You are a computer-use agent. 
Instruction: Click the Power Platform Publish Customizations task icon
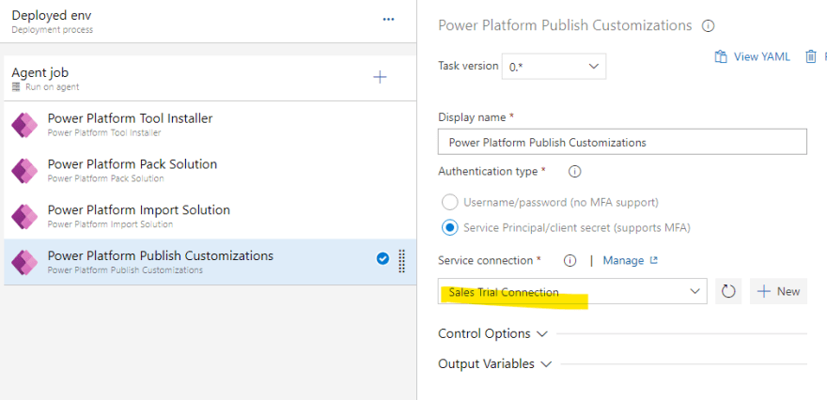tap(24, 262)
